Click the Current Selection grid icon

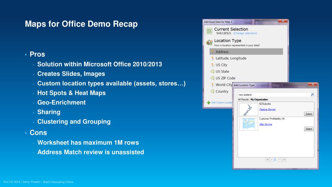point(209,31)
